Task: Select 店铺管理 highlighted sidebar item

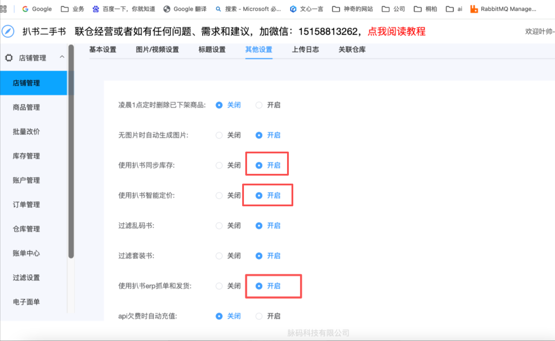Action: pyautogui.click(x=33, y=83)
